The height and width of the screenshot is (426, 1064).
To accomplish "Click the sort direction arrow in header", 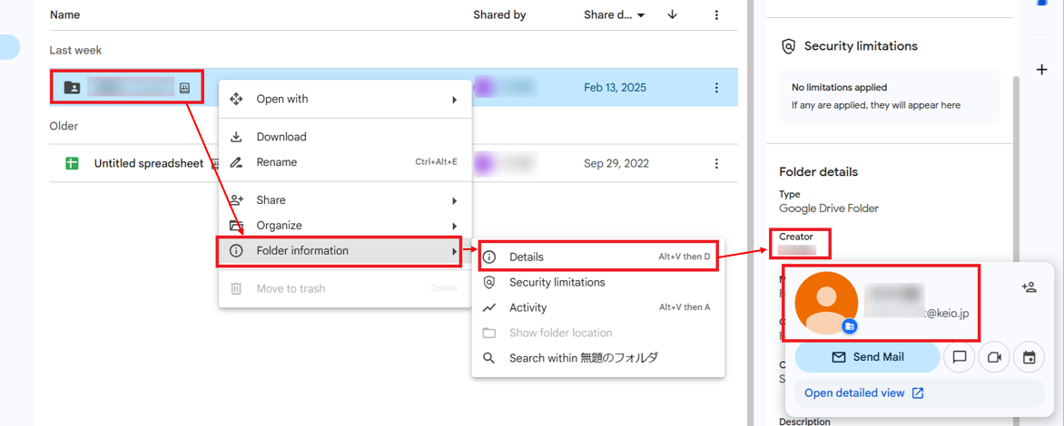I will (672, 15).
